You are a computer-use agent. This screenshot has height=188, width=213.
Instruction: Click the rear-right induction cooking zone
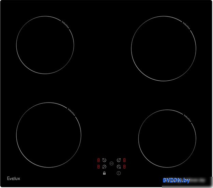click(x=164, y=49)
